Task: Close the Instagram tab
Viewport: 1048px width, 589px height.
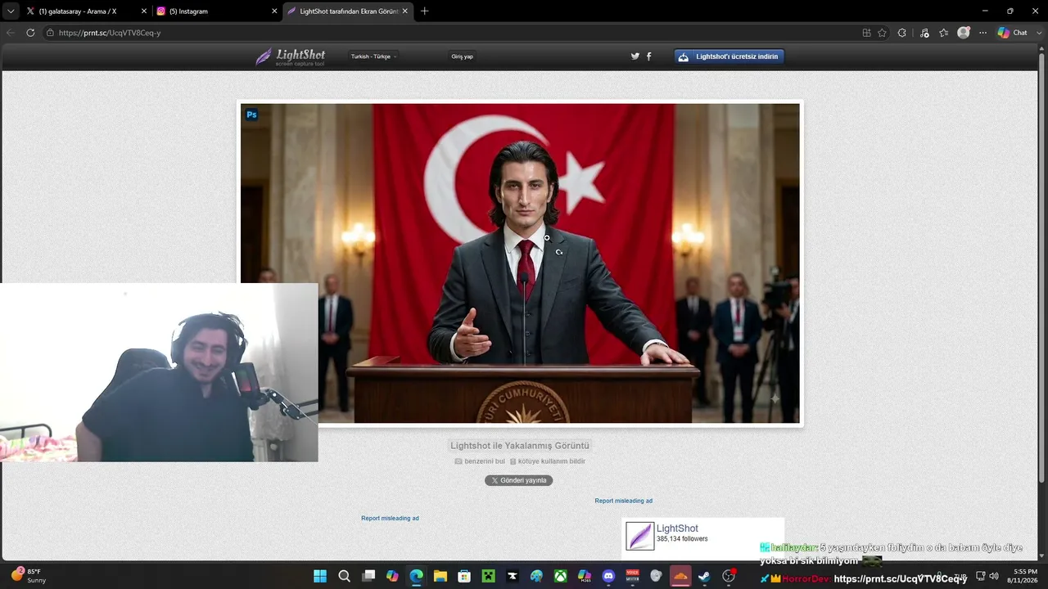Action: (273, 11)
